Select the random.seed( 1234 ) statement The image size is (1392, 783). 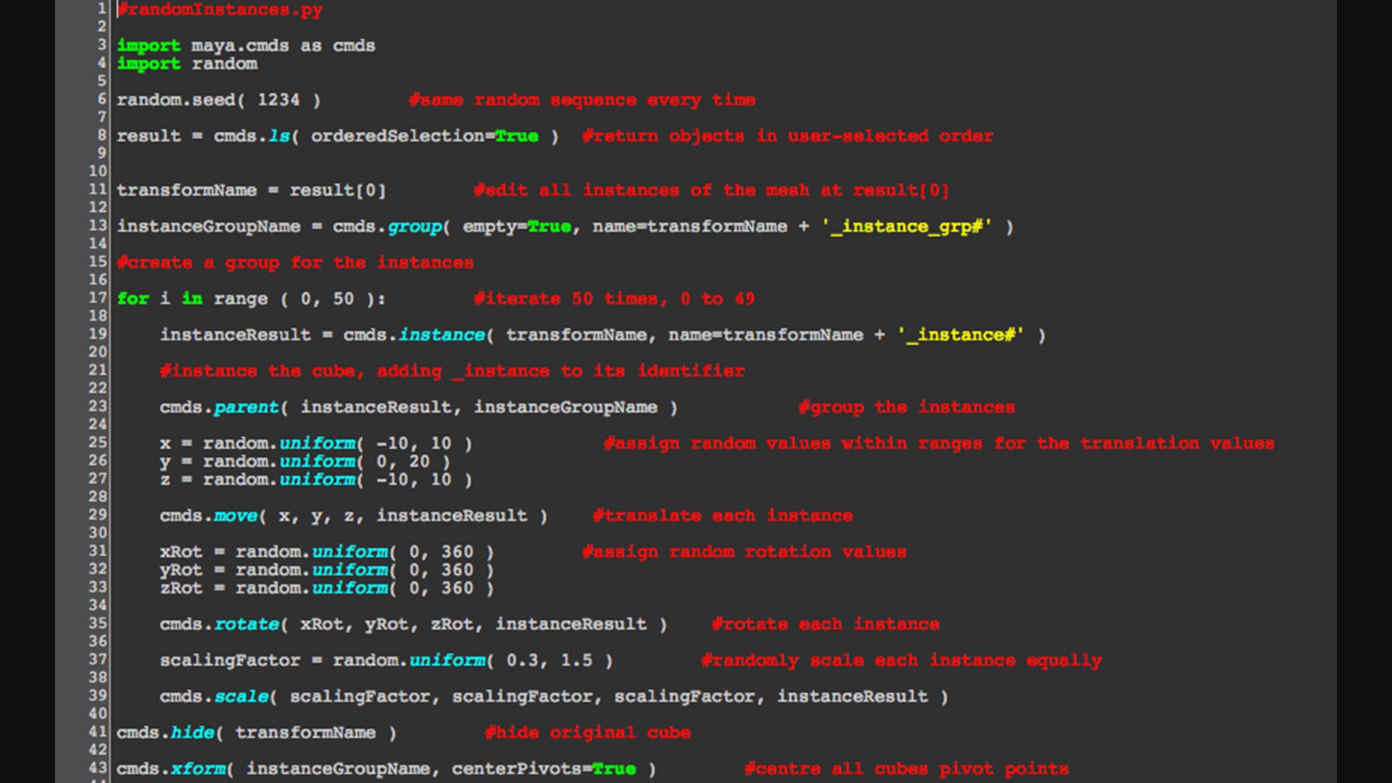pyautogui.click(x=217, y=99)
